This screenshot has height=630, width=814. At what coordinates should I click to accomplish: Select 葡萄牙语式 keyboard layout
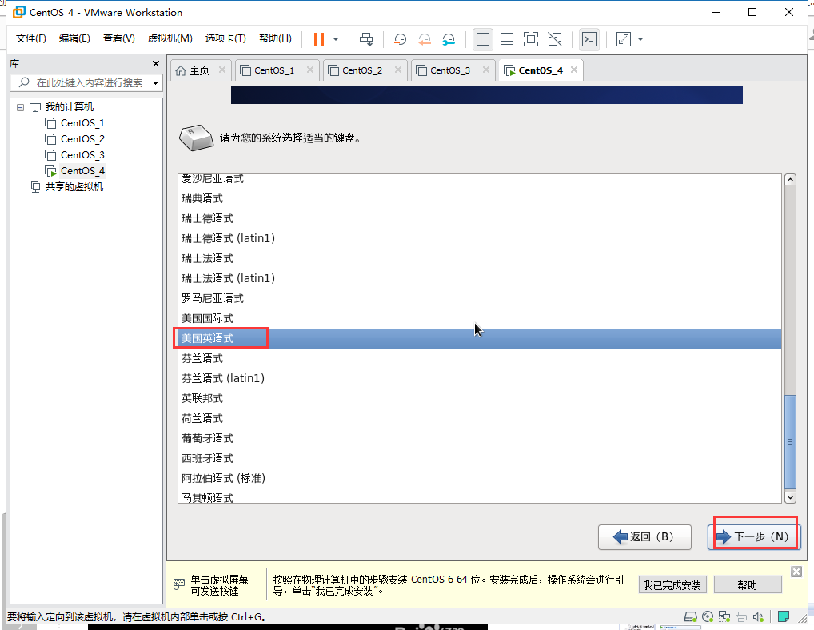point(479,438)
